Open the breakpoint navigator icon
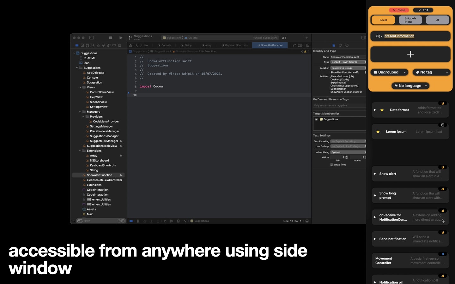Screen dimensions: 455x284 point(114,45)
